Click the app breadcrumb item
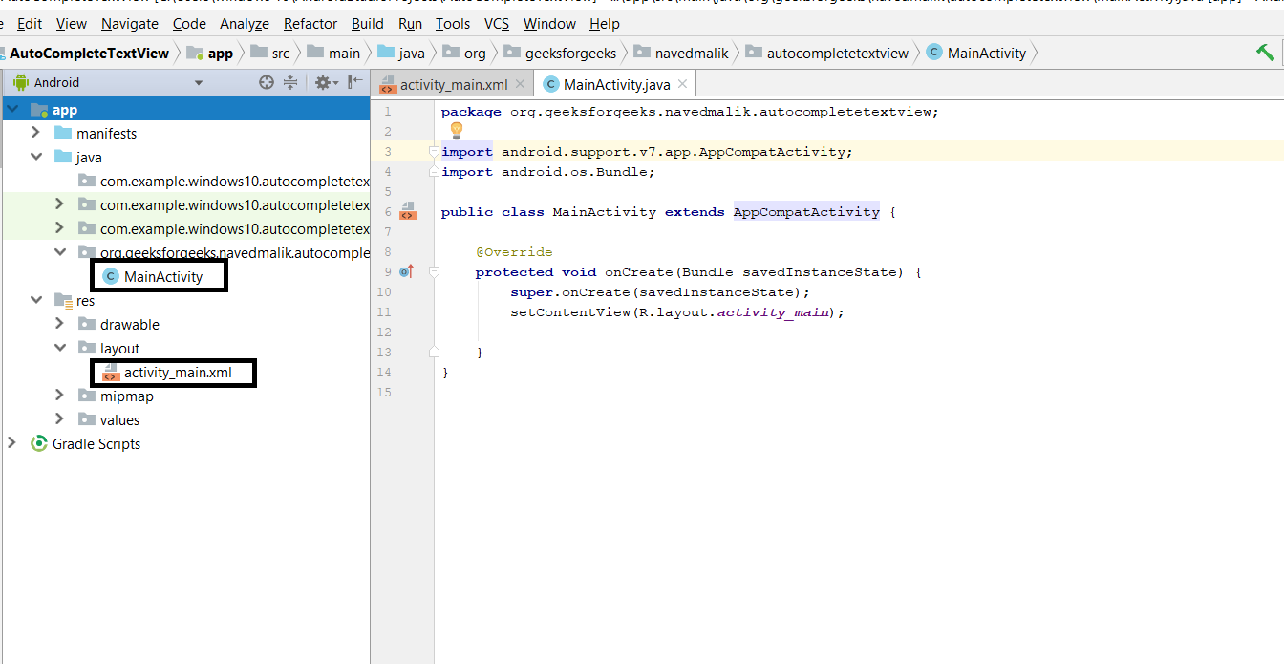Screen dimensions: 1284x664 [x=210, y=53]
